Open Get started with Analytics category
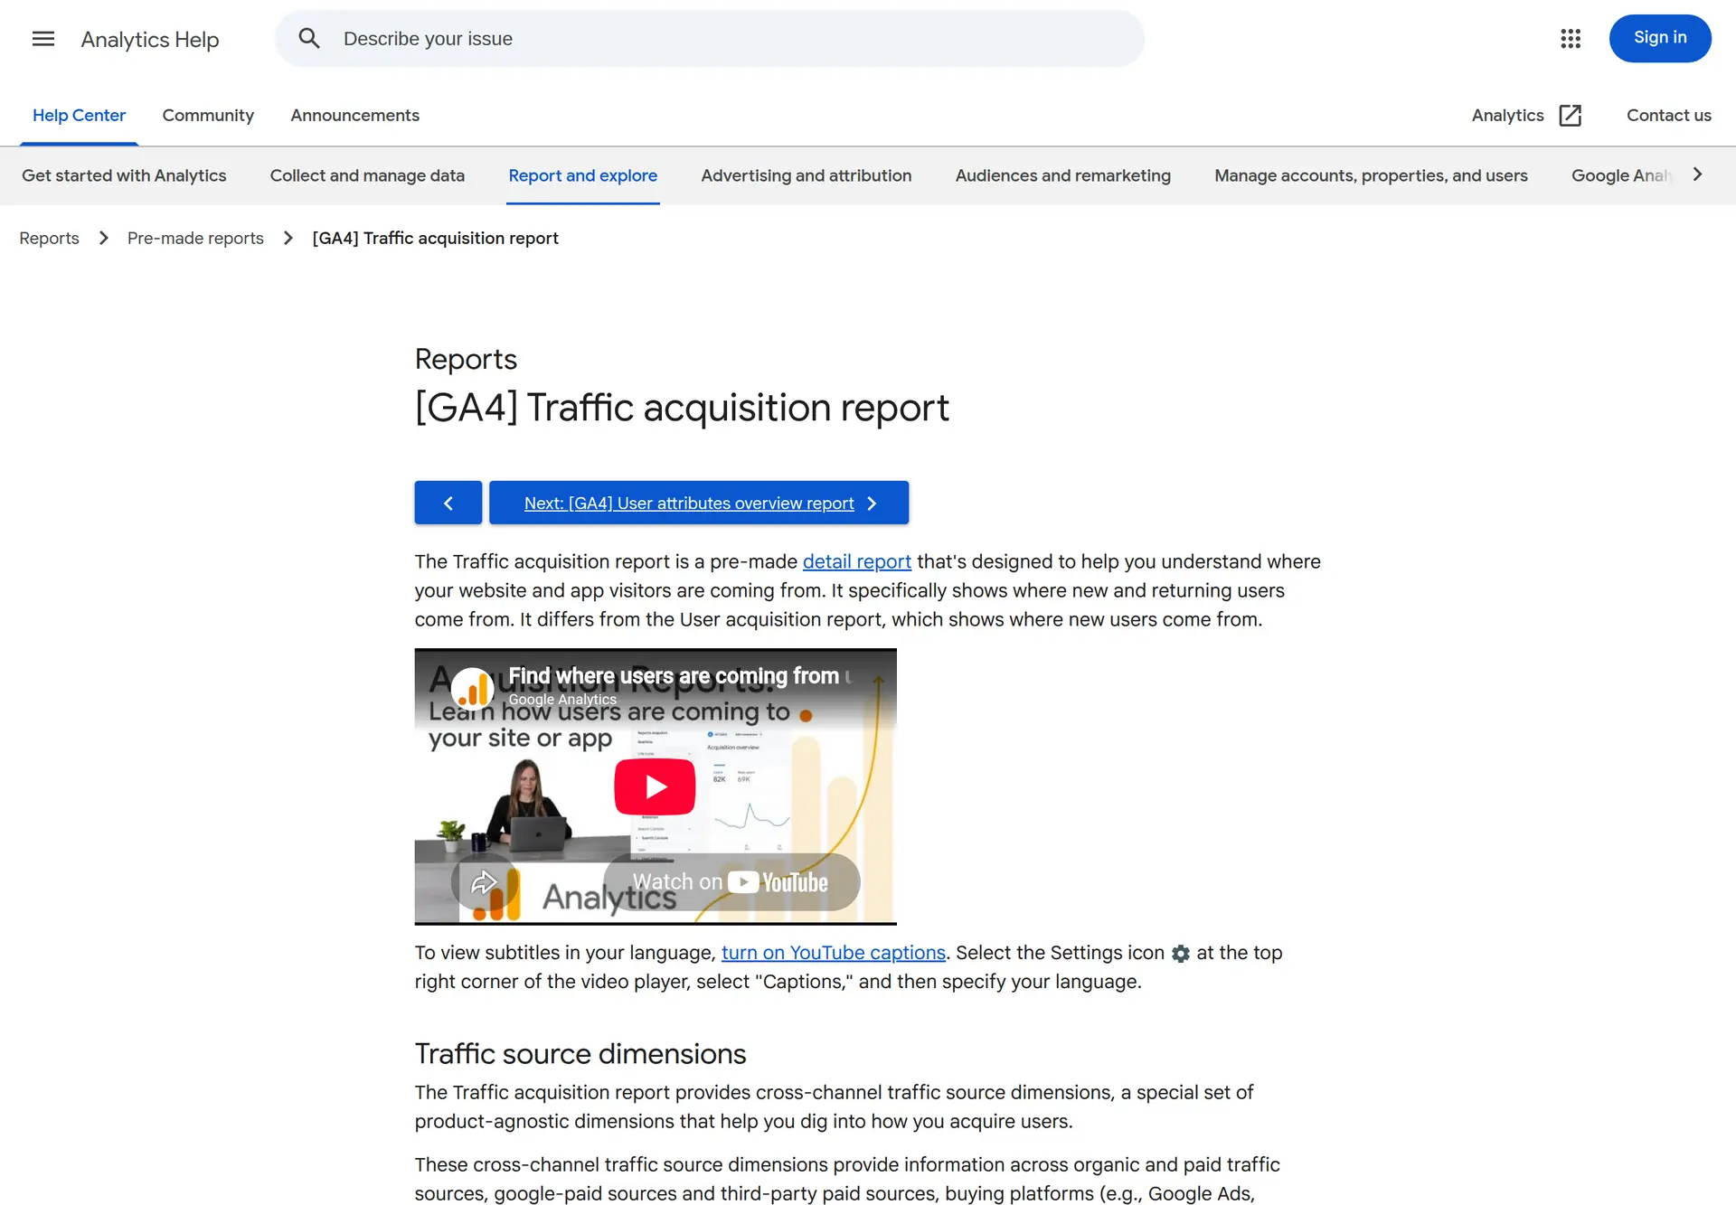 [124, 175]
